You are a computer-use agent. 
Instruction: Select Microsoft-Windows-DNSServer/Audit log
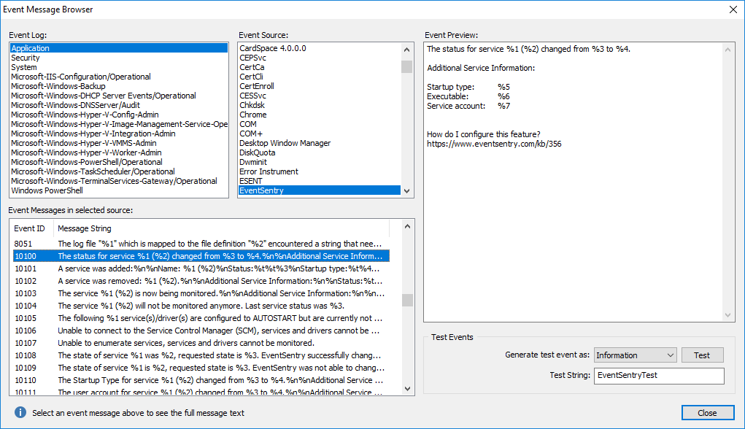pyautogui.click(x=118, y=105)
